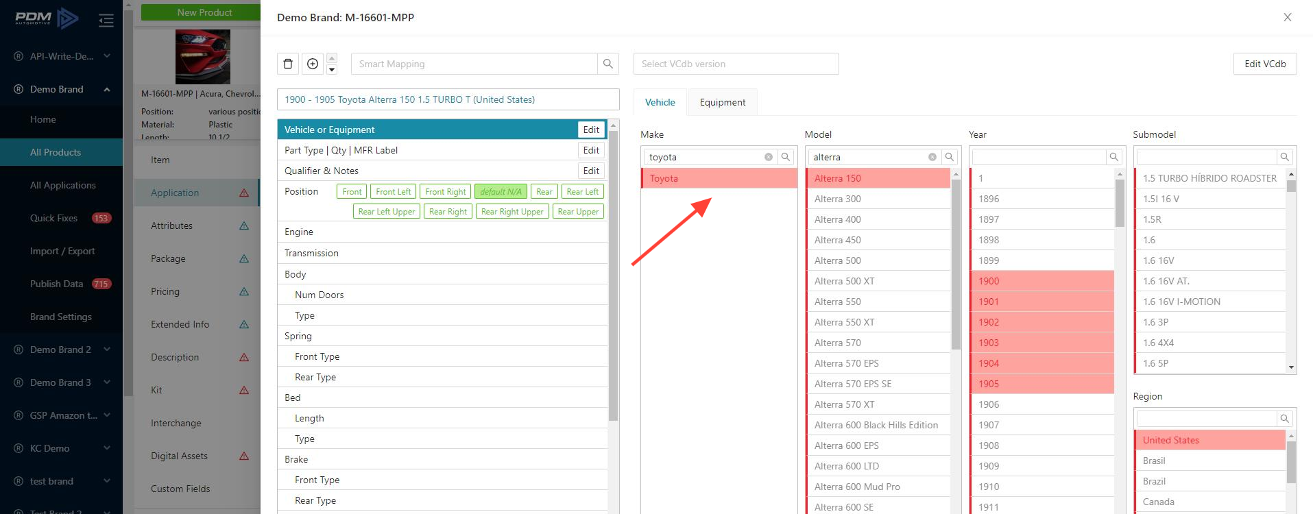The image size is (1313, 514).
Task: Edit the Vehicle or Equipment section
Action: pos(591,130)
